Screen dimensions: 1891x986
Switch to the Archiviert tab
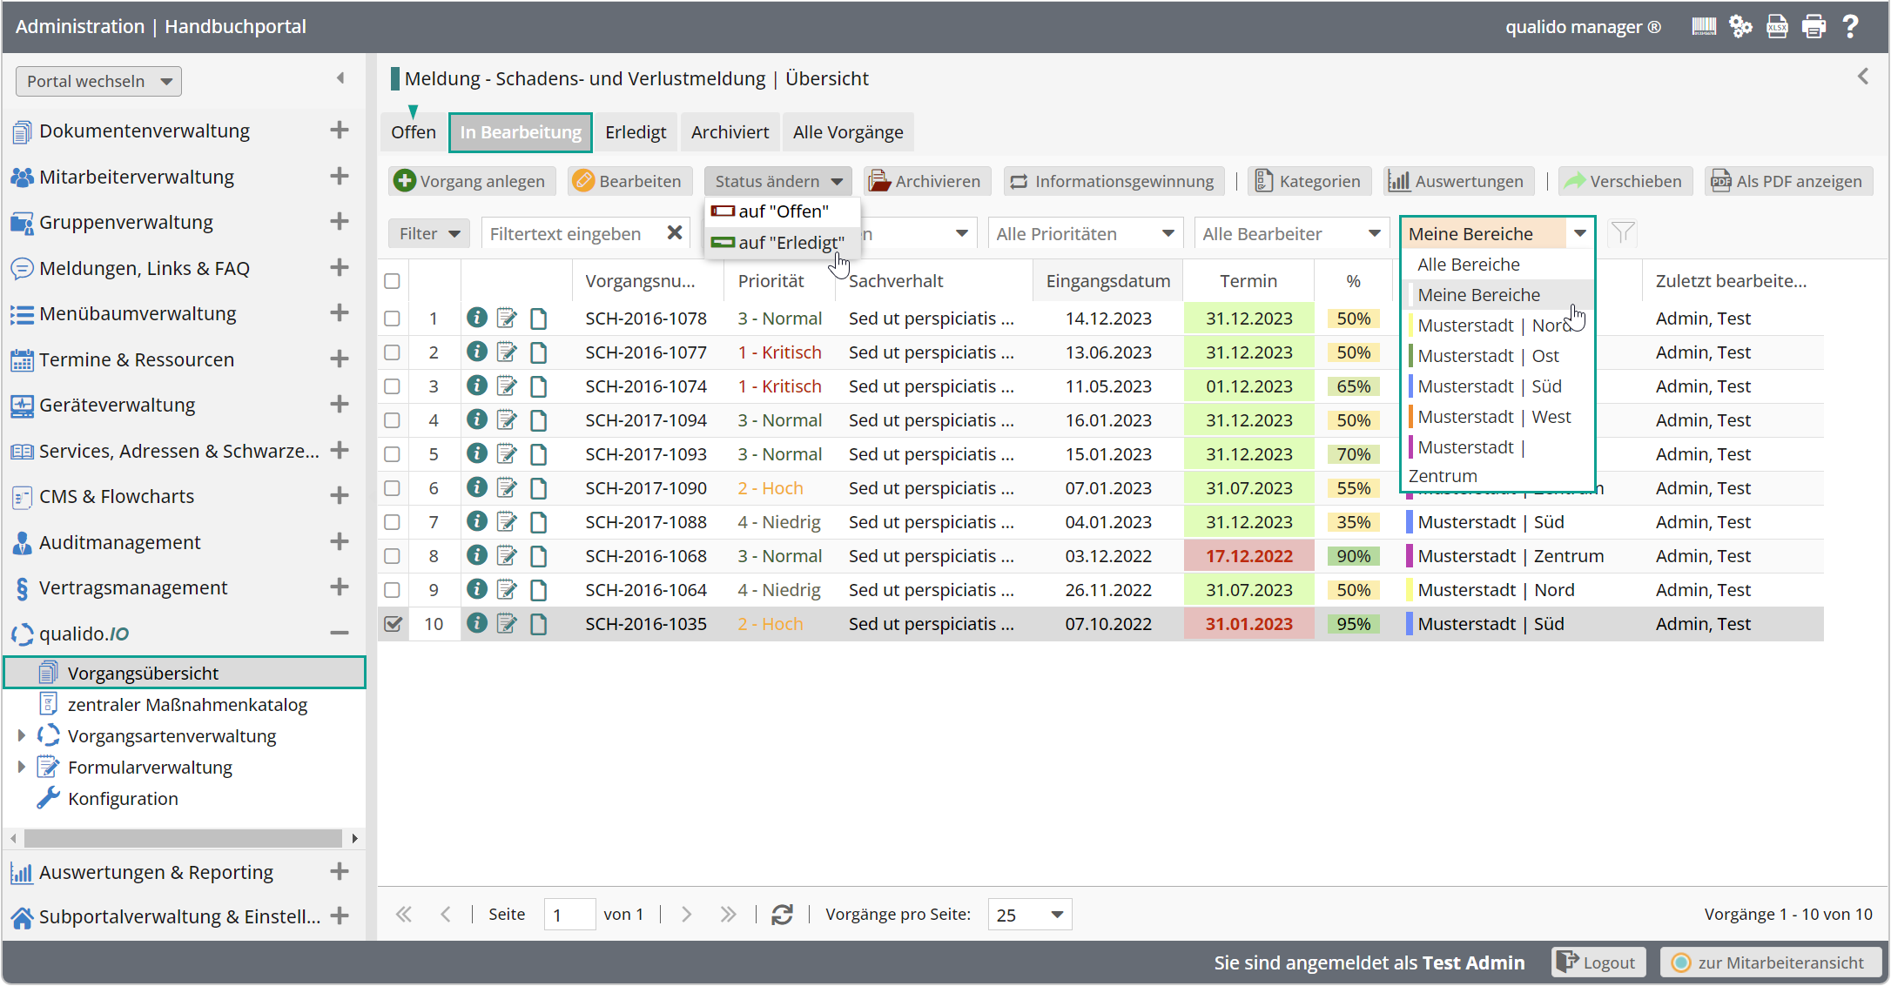pos(730,132)
